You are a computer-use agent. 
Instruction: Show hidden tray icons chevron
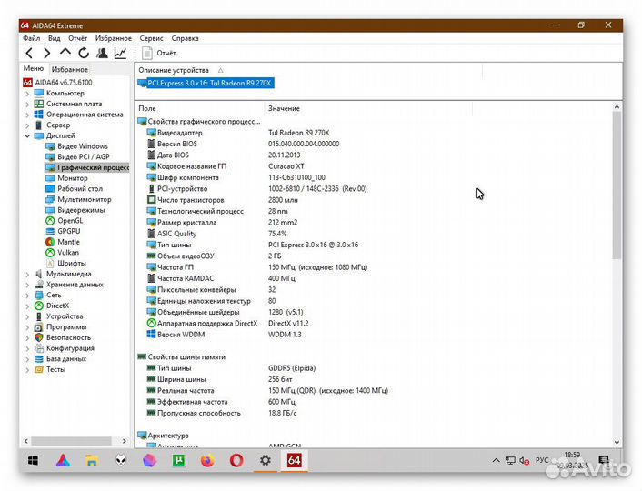point(496,460)
